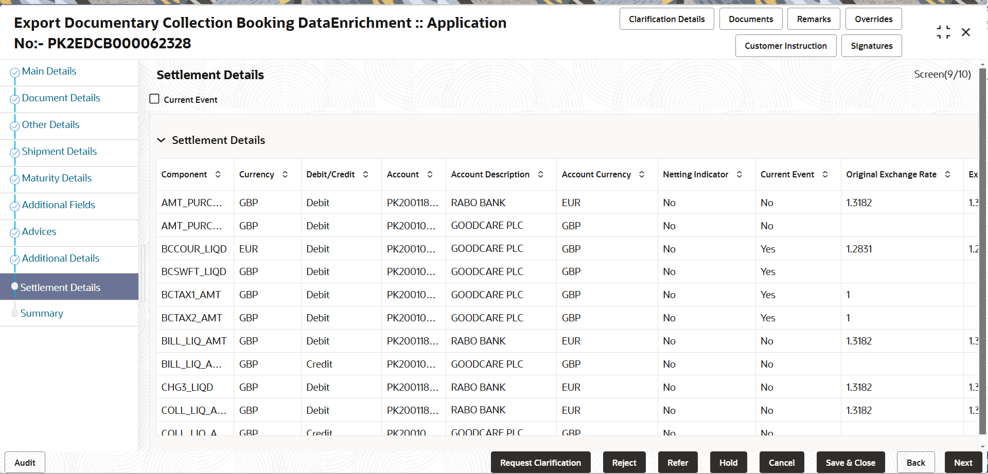This screenshot has height=474, width=988.
Task: Tick the Current Event checkbox
Action: (154, 99)
